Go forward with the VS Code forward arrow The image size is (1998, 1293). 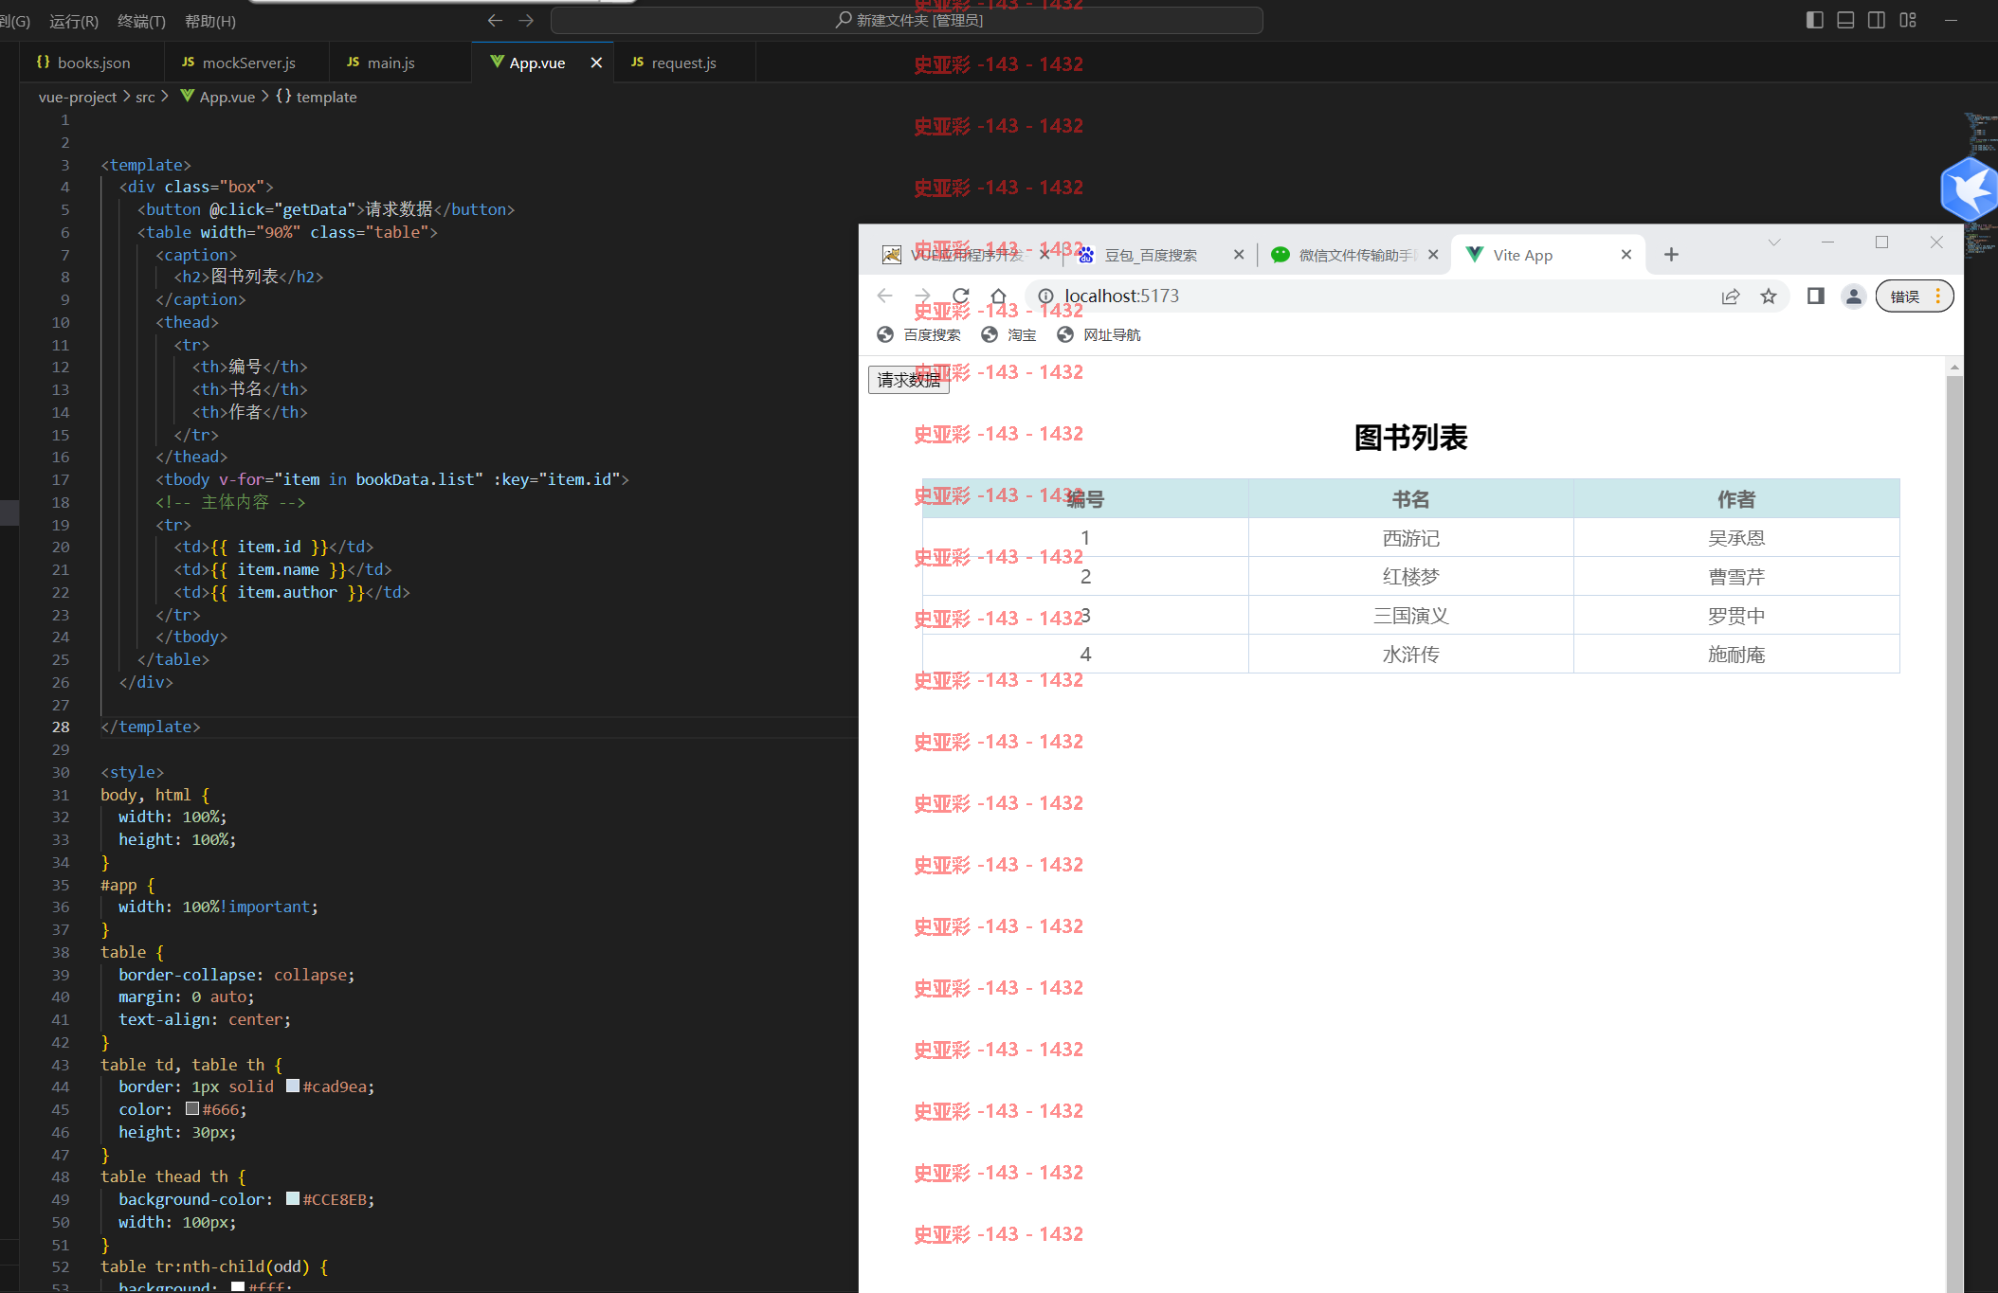click(x=526, y=20)
